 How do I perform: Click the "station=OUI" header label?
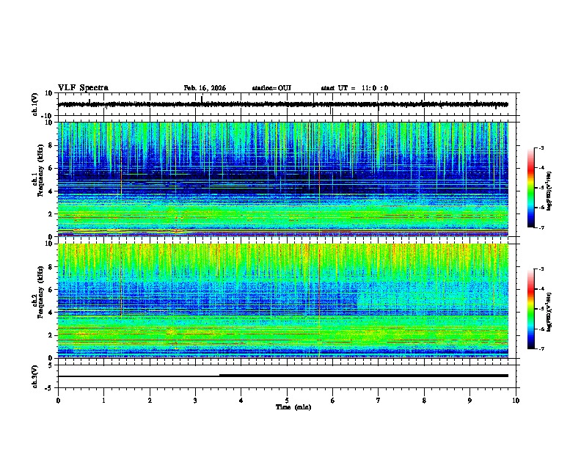click(x=271, y=88)
